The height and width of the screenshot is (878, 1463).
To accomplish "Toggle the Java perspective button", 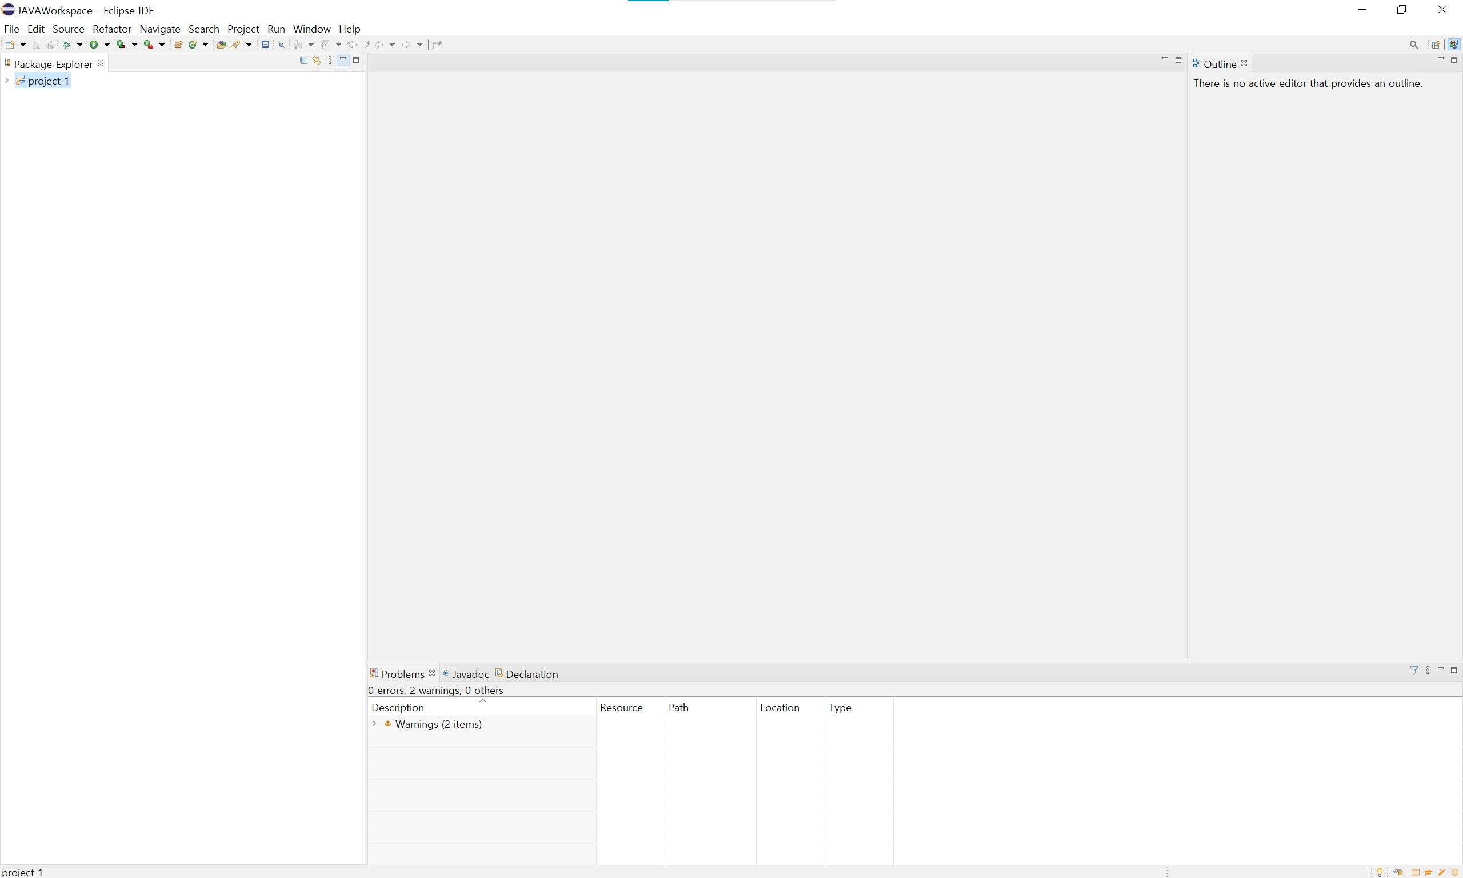I will point(1453,45).
